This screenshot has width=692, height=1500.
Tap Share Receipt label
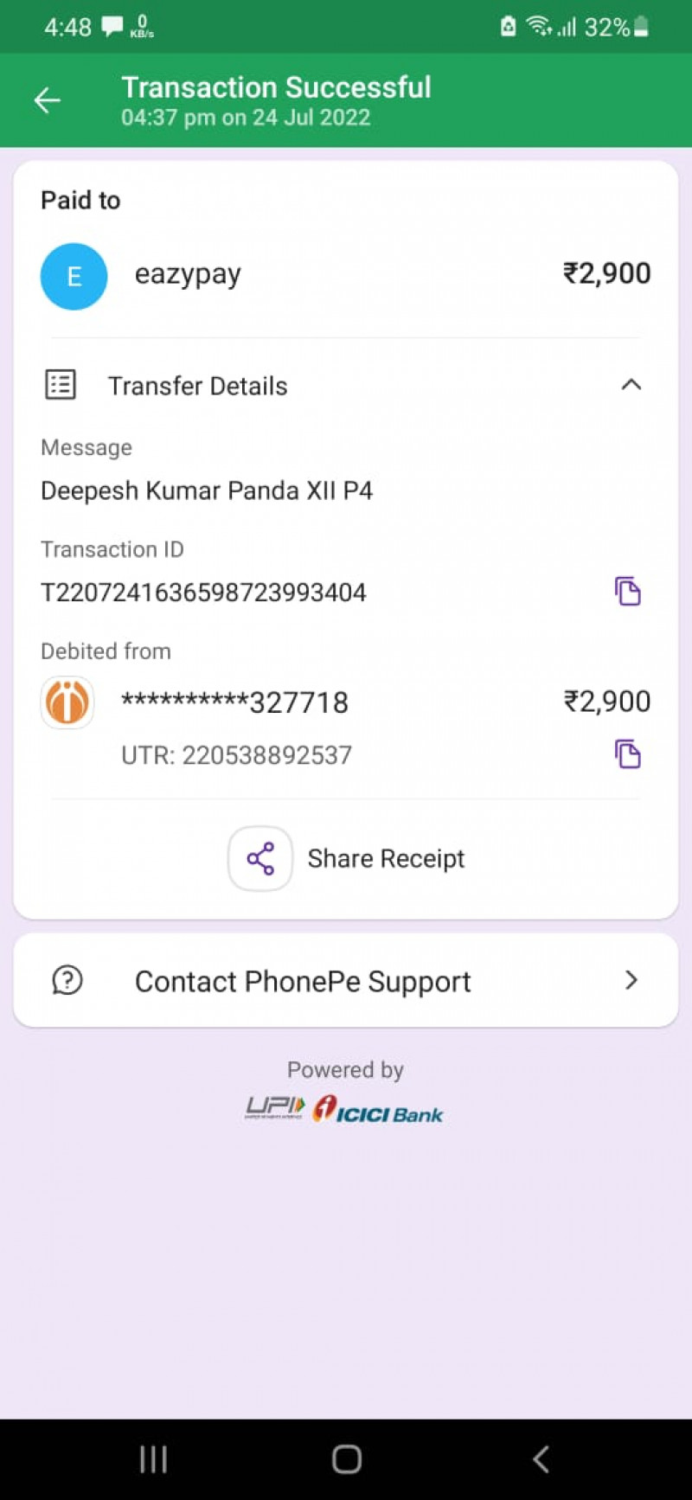[386, 858]
